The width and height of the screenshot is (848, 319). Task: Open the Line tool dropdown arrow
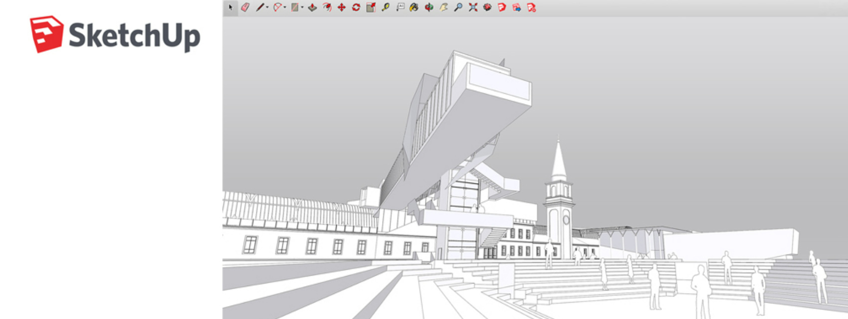[x=267, y=7]
